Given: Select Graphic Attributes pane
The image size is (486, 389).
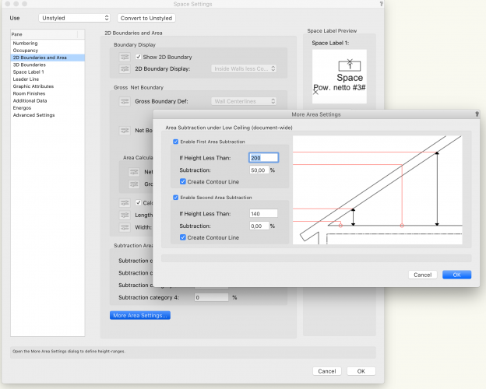Looking at the screenshot, I should (x=33, y=86).
